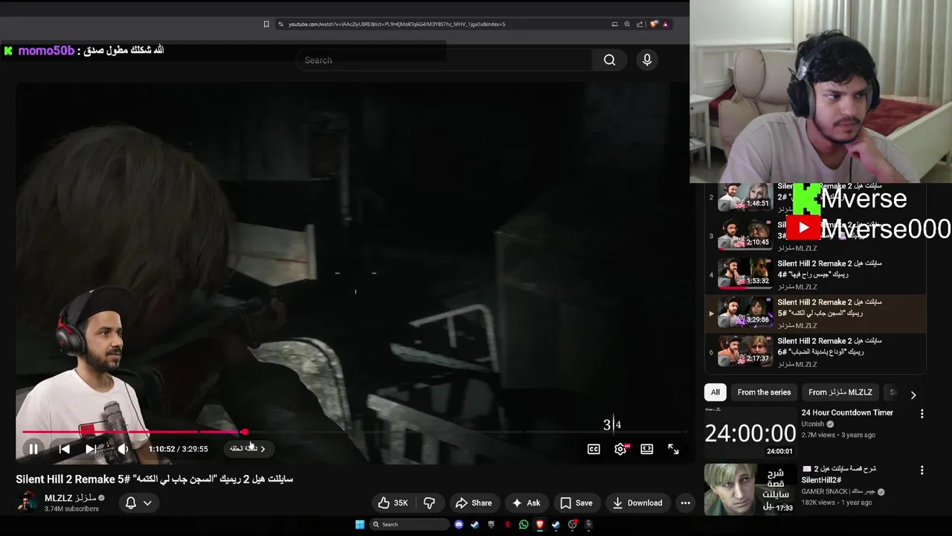Open 24 Hour Countdown Timer thumbnail

click(x=750, y=432)
